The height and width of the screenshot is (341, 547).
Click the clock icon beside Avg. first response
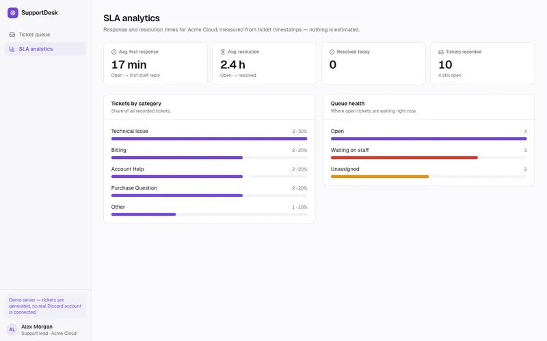point(114,52)
